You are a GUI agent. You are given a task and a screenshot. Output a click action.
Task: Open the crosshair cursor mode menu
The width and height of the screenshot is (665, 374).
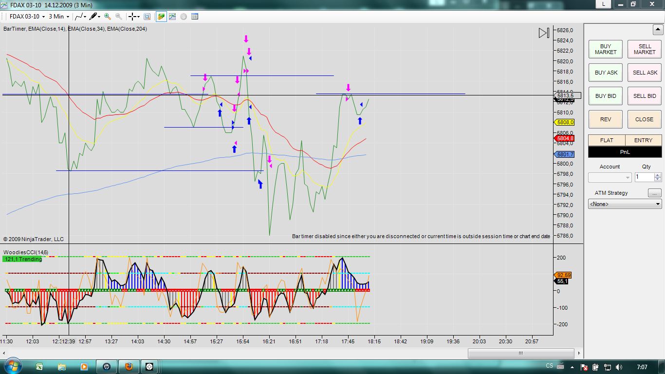click(134, 17)
